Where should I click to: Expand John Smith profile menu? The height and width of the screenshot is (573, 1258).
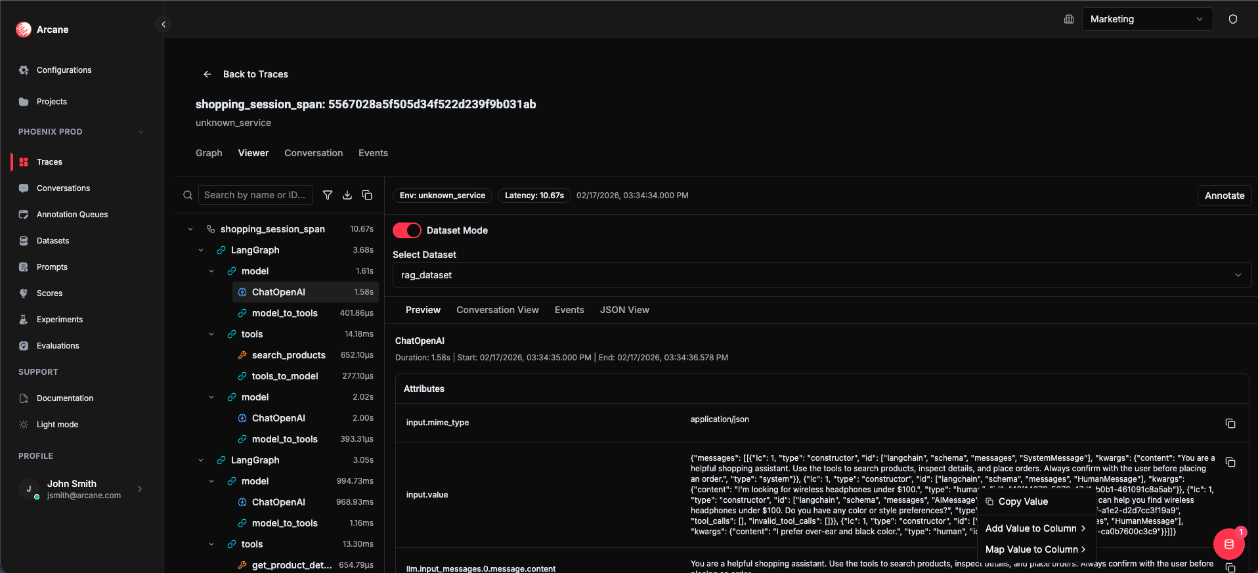point(140,489)
